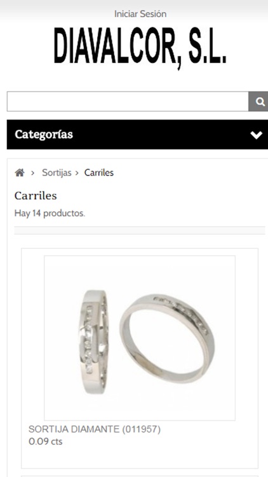Click the 0.09 cts carat label
This screenshot has width=268, height=477.
tap(46, 441)
